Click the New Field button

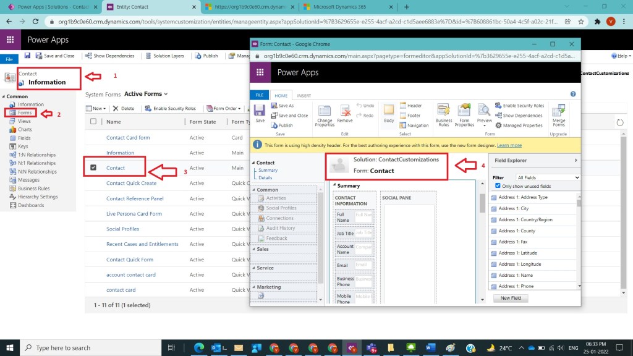click(x=511, y=298)
